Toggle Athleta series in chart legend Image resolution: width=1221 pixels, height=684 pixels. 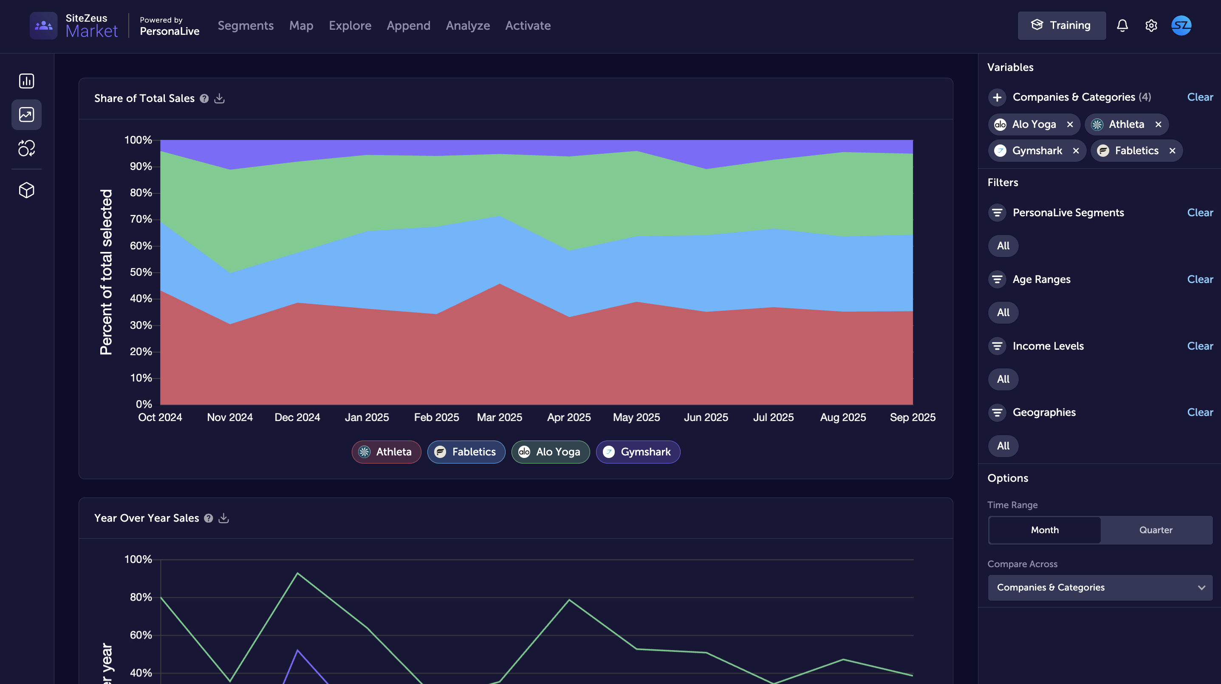click(386, 452)
